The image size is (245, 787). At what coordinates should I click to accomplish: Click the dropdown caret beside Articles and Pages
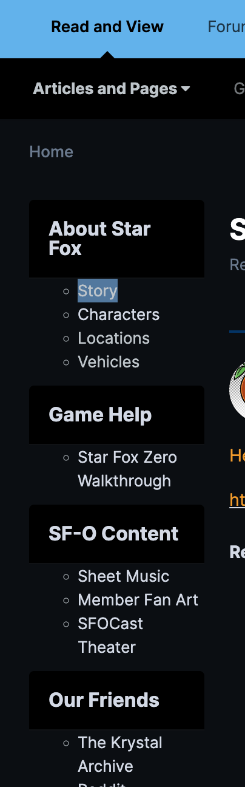(186, 89)
